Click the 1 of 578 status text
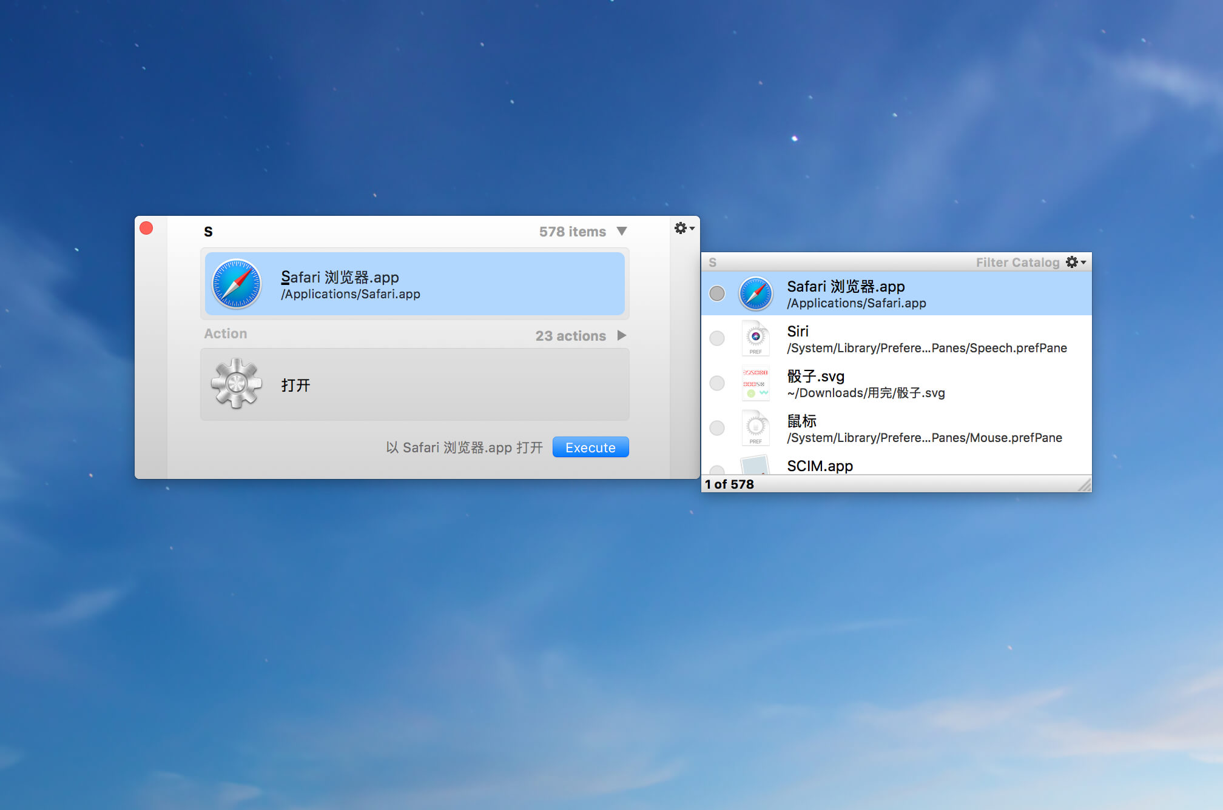The image size is (1223, 810). [x=729, y=484]
